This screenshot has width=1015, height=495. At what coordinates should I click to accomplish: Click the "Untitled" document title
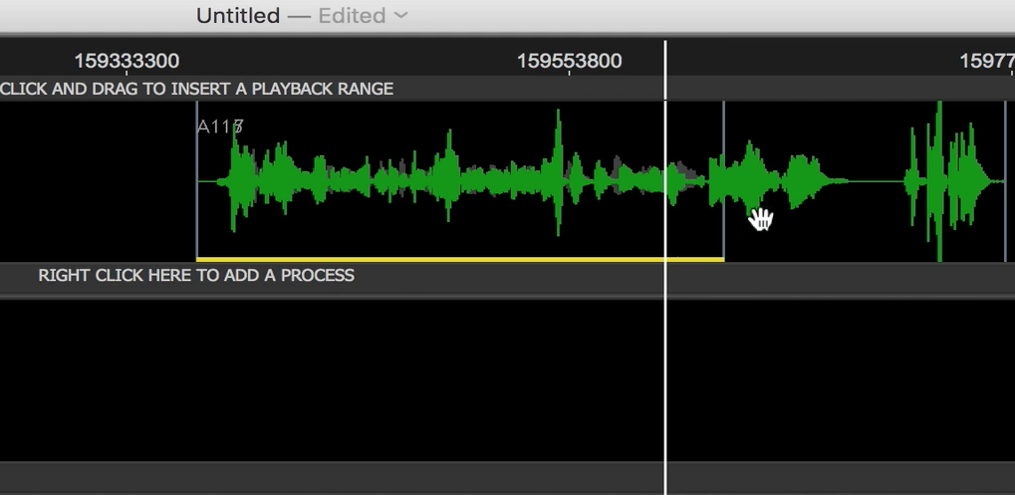click(x=237, y=16)
